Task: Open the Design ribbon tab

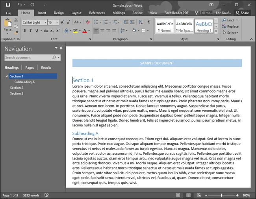Action: coord(59,13)
